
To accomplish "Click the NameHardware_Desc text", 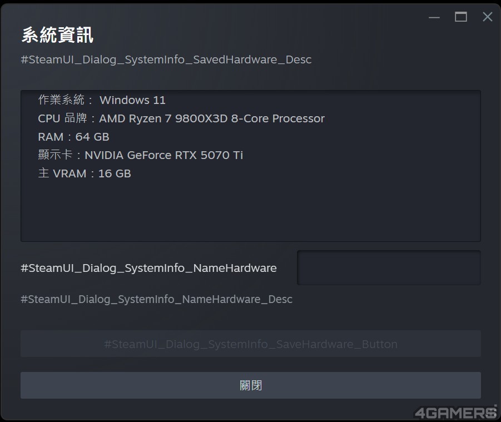I will tap(156, 299).
